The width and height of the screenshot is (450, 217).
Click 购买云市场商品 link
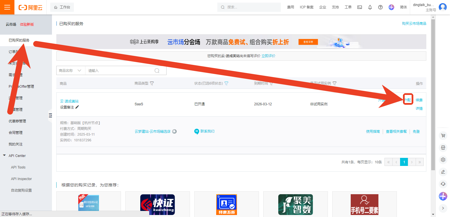tap(414, 24)
